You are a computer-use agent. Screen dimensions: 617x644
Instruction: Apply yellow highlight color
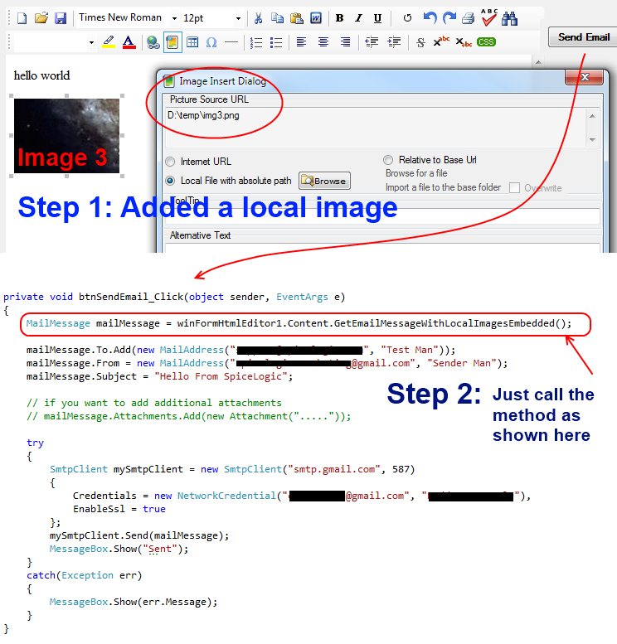(x=109, y=42)
